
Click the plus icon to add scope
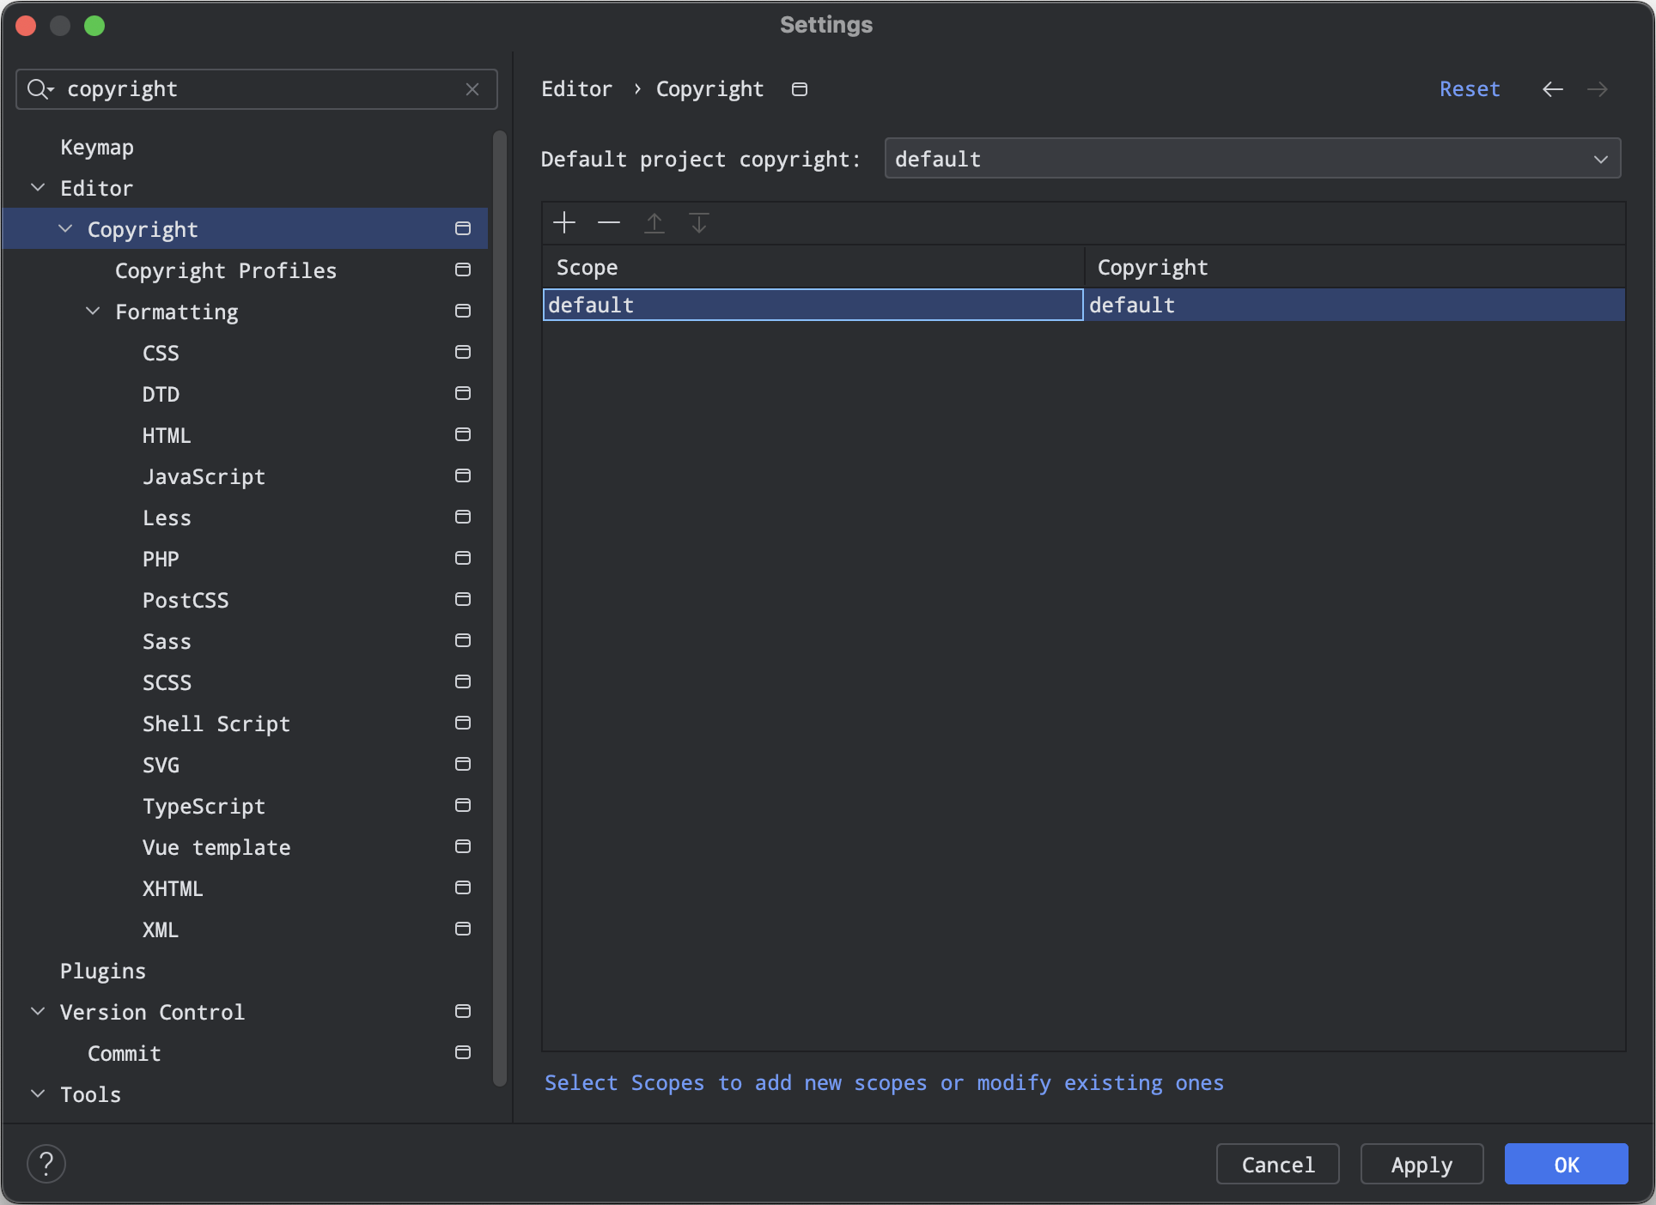564,223
